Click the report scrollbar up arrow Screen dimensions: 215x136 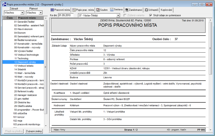(210, 20)
